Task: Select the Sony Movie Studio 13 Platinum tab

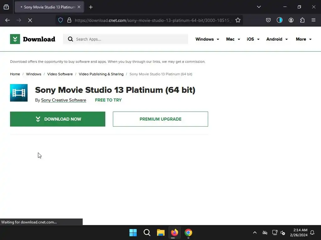Action: pyautogui.click(x=49, y=7)
